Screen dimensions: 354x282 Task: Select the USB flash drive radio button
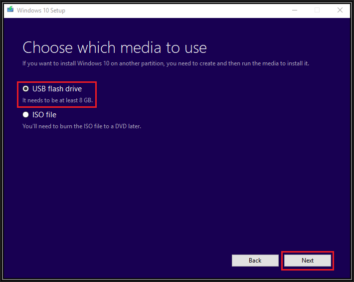point(26,89)
